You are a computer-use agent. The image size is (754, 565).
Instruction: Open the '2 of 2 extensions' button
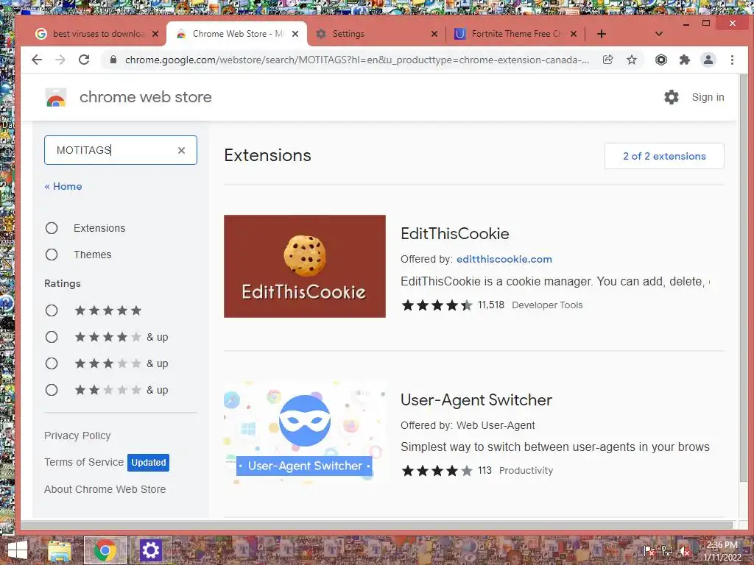point(664,156)
